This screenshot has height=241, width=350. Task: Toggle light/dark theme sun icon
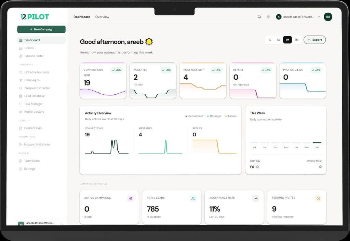click(x=268, y=17)
